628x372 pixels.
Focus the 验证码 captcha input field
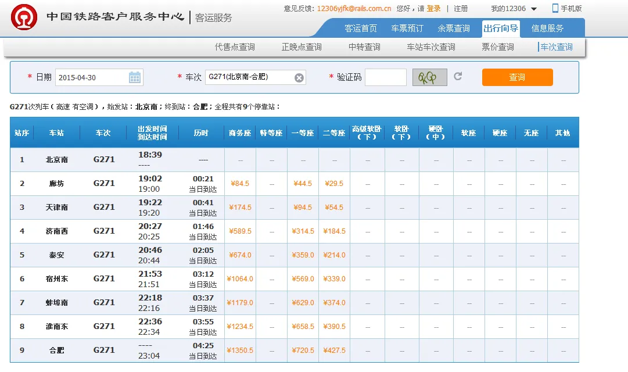[386, 77]
